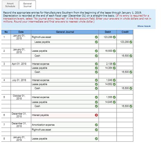Screen dimensions: 164x143
Task: Click the red error icon beside Interest payable
Action: [96, 115]
